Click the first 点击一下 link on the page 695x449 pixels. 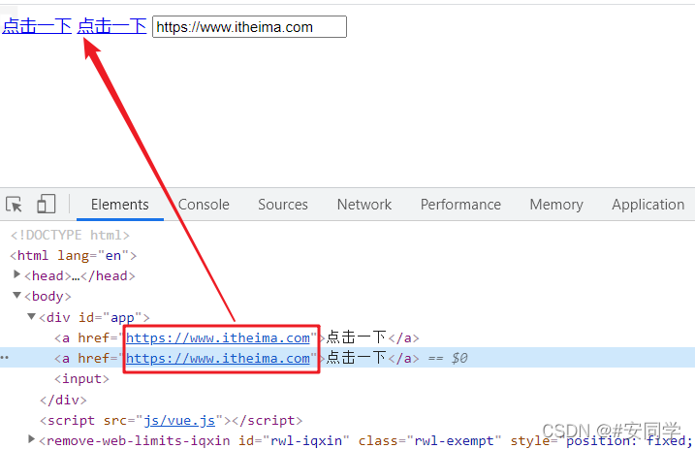coord(37,26)
